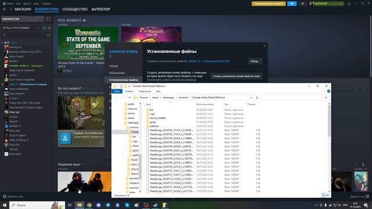Open Steam notifications bell
This screenshot has height=209, width=372.
(302, 3)
